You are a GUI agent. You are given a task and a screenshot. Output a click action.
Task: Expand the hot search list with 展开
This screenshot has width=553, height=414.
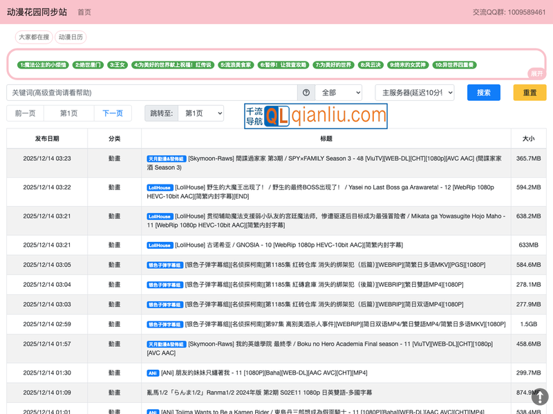[x=536, y=73]
